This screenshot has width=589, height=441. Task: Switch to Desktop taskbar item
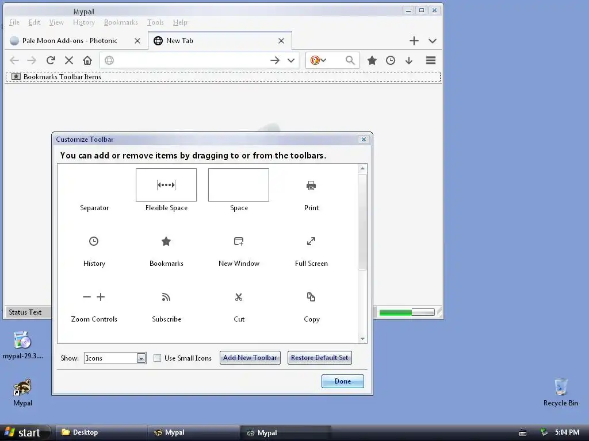click(101, 432)
